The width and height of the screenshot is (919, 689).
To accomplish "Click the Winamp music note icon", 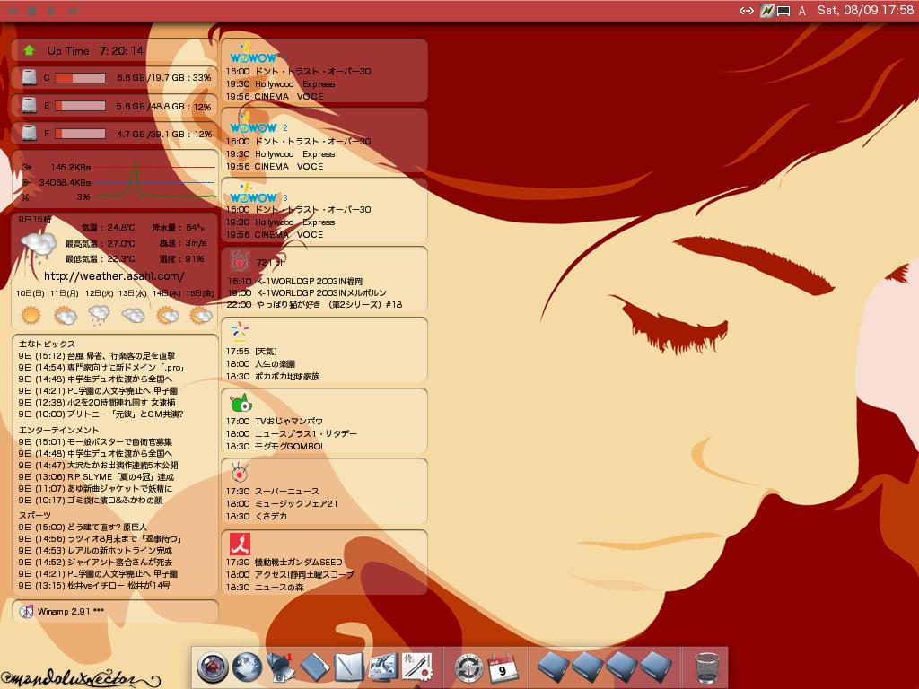I will tap(26, 611).
